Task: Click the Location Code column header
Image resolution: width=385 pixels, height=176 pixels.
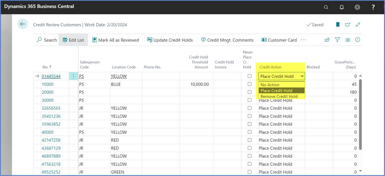Action: [124, 67]
